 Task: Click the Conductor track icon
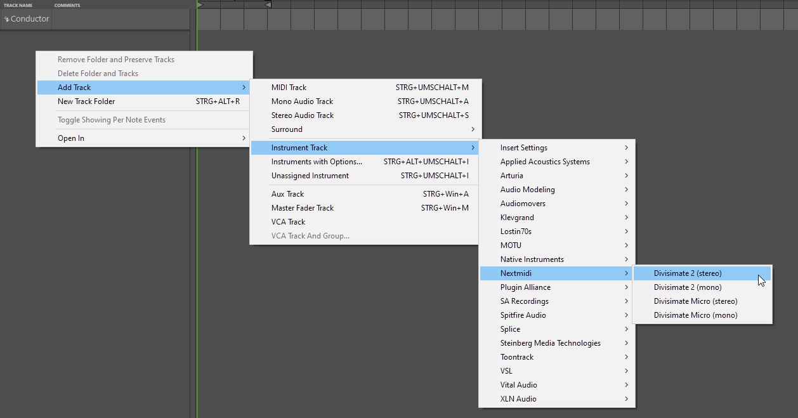pos(6,19)
